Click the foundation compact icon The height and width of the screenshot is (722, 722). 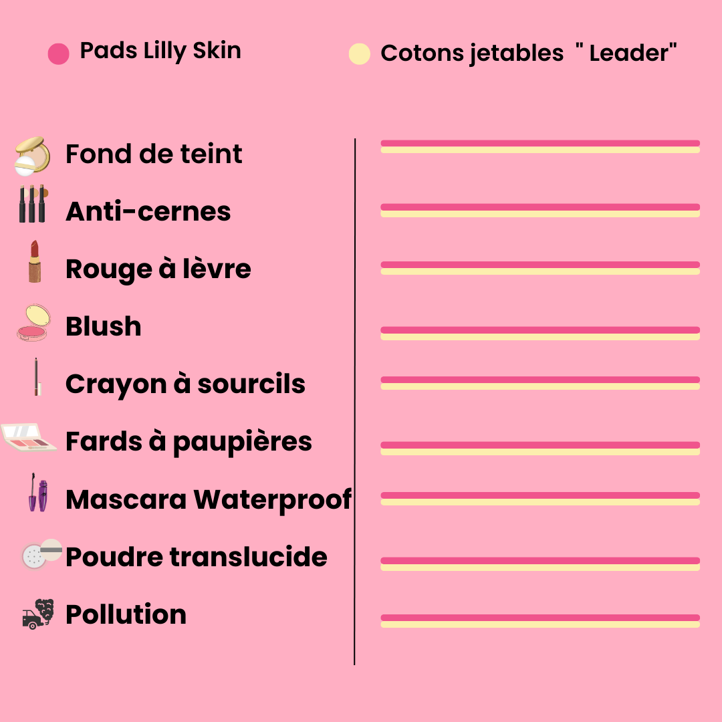point(32,156)
